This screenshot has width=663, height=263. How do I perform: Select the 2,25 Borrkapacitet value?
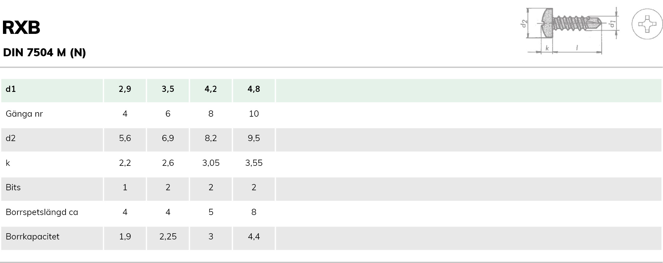pyautogui.click(x=168, y=237)
